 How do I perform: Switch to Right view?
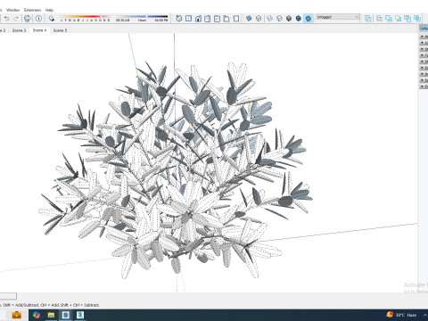point(208,19)
